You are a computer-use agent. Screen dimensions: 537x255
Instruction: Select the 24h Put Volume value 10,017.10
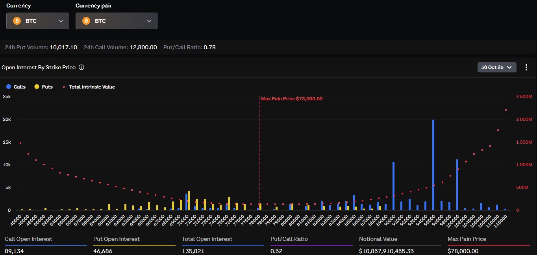pos(63,47)
